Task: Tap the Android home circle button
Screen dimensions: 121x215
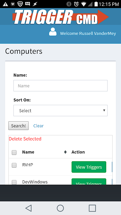Action: pyautogui.click(x=61, y=208)
